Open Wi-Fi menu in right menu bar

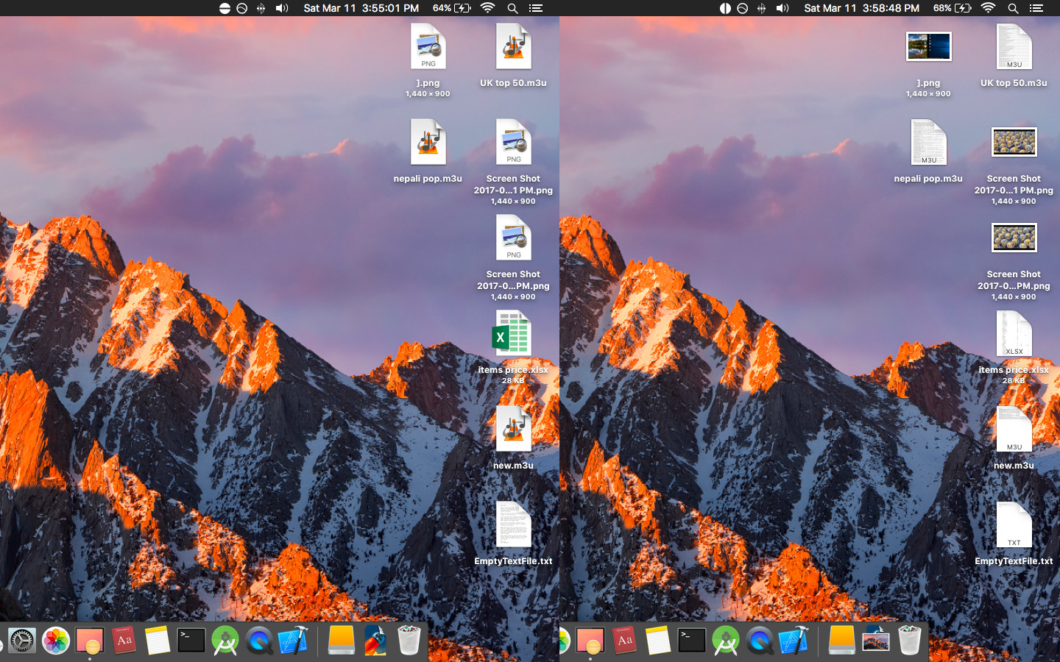tap(988, 8)
